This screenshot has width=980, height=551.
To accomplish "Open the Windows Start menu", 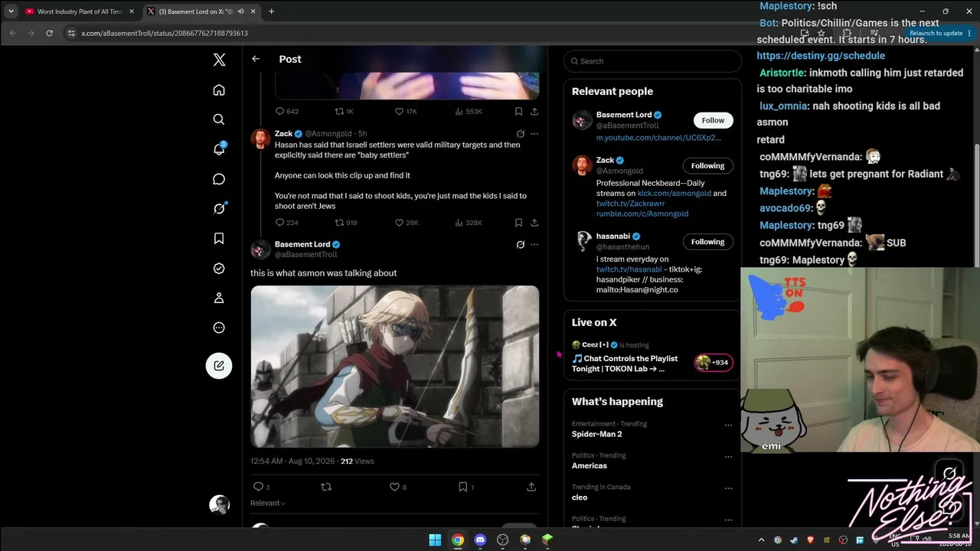I will 435,540.
